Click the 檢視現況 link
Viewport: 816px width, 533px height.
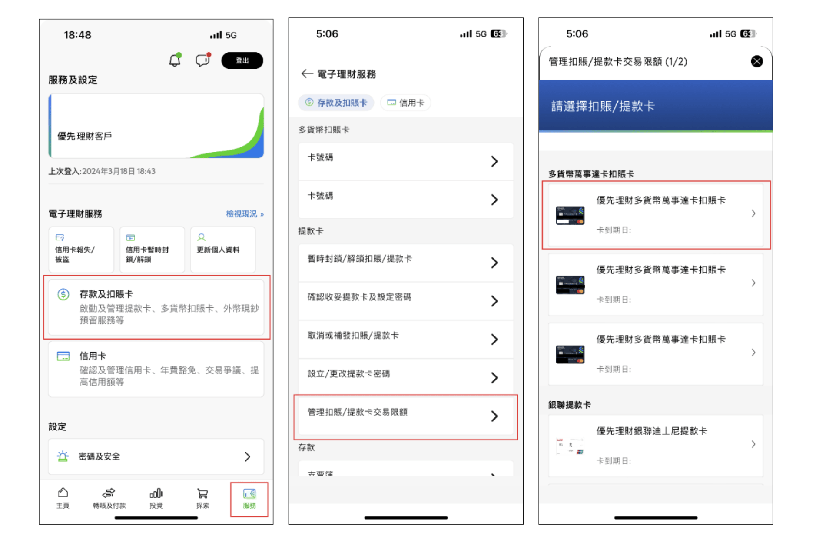pos(245,214)
